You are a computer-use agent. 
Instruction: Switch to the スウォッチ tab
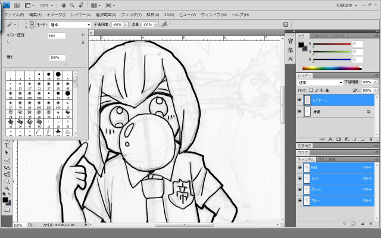click(x=321, y=36)
